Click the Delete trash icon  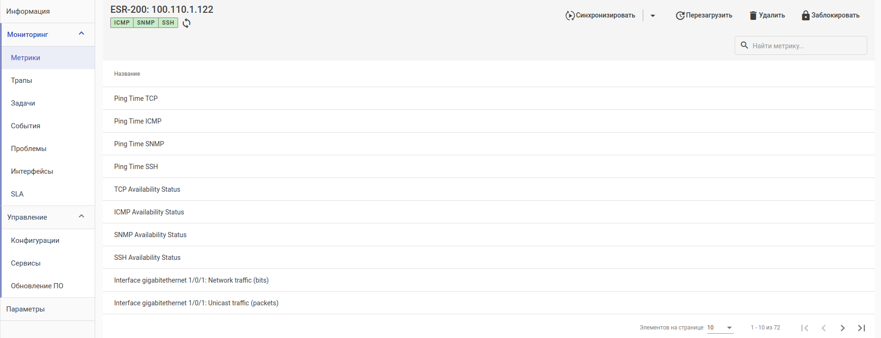point(753,16)
